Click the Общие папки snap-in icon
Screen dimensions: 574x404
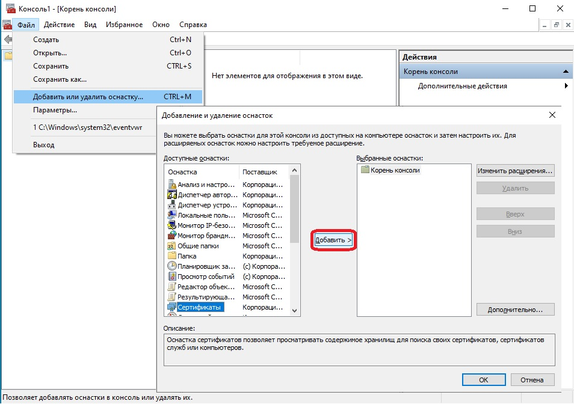pos(172,246)
